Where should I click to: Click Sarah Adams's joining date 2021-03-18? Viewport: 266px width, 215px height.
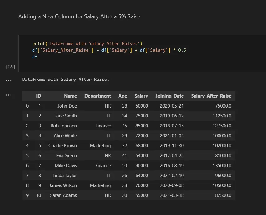tap(172, 195)
